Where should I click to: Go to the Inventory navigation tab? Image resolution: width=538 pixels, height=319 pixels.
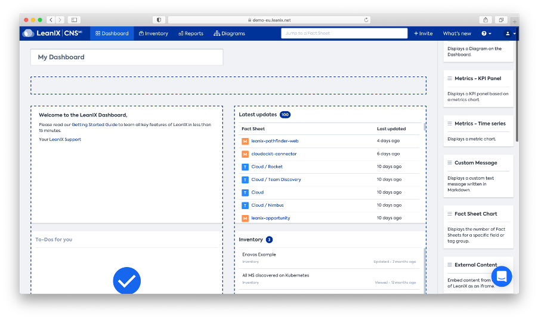tap(153, 33)
